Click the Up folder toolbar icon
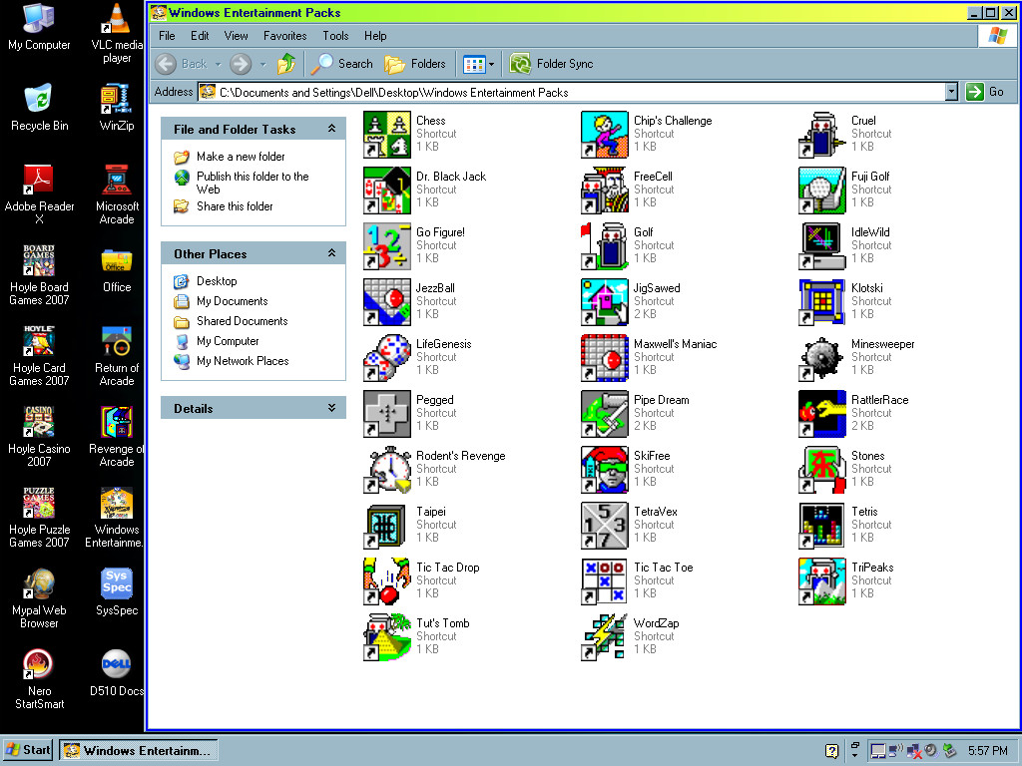This screenshot has height=766, width=1022. point(286,64)
